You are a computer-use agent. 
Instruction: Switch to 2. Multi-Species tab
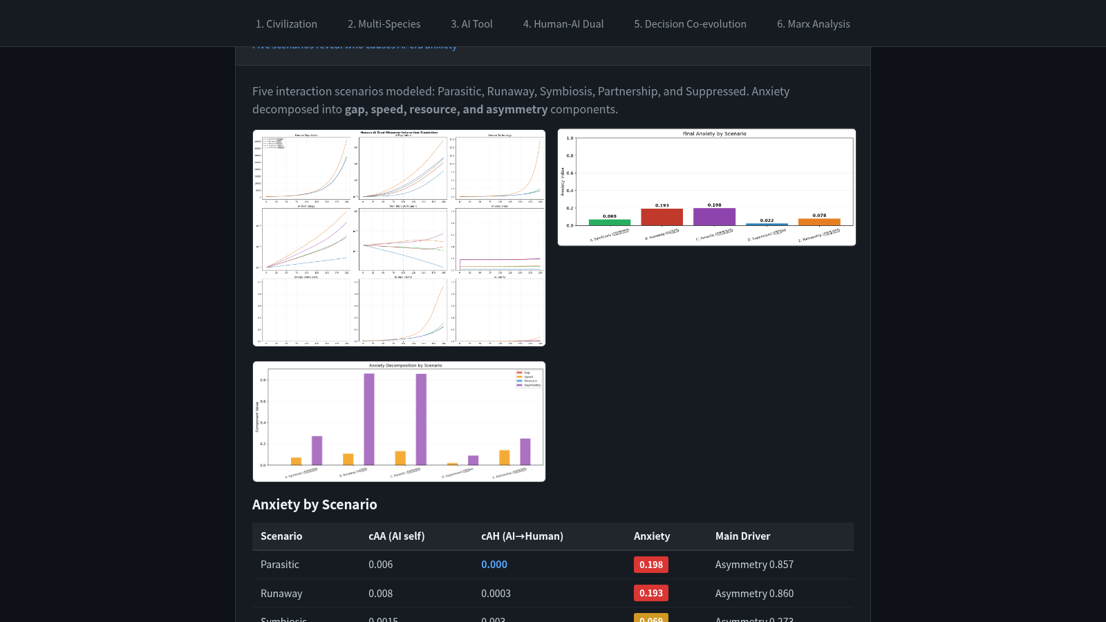point(384,23)
